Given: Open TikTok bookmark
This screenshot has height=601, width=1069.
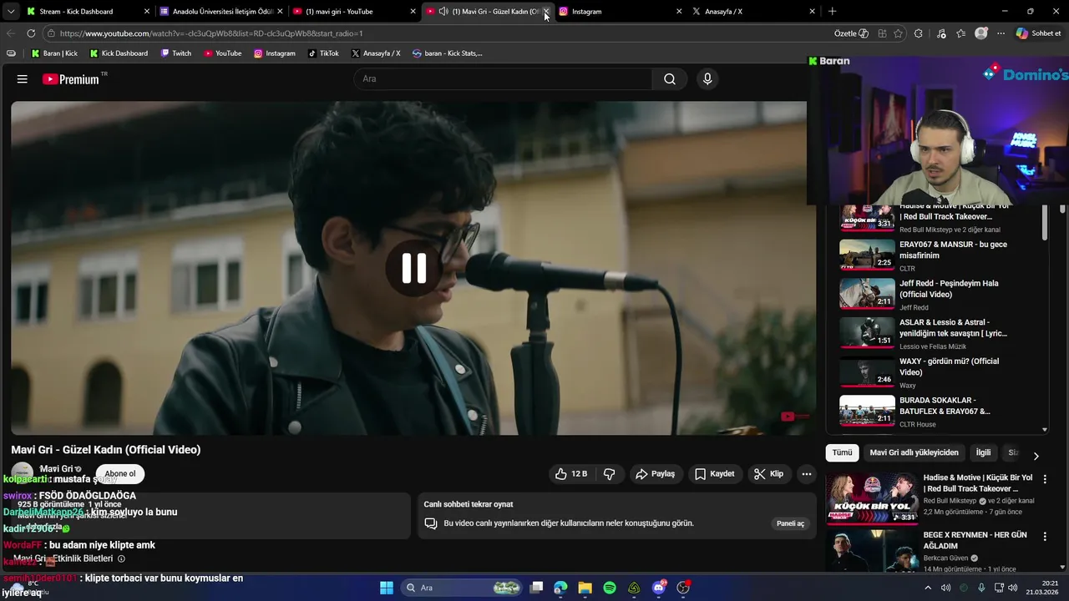Looking at the screenshot, I should click(323, 53).
